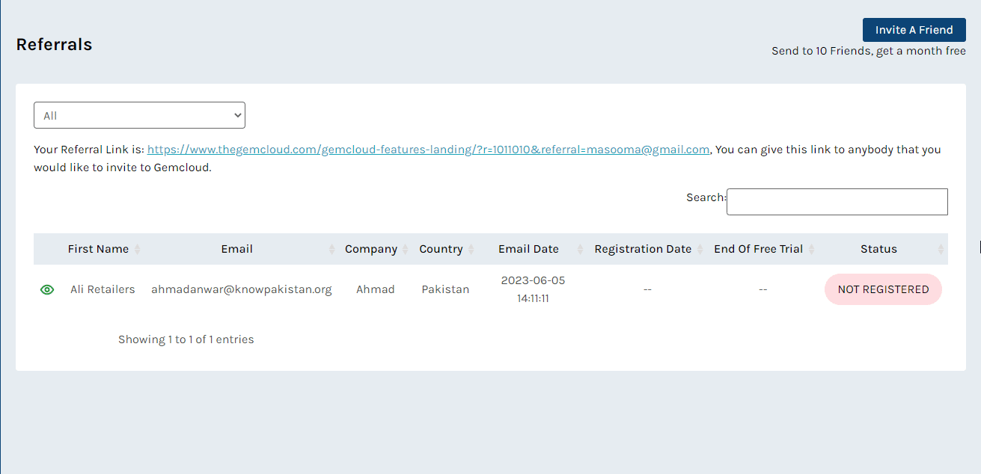Focus the Search input field
This screenshot has height=474, width=981.
click(837, 202)
